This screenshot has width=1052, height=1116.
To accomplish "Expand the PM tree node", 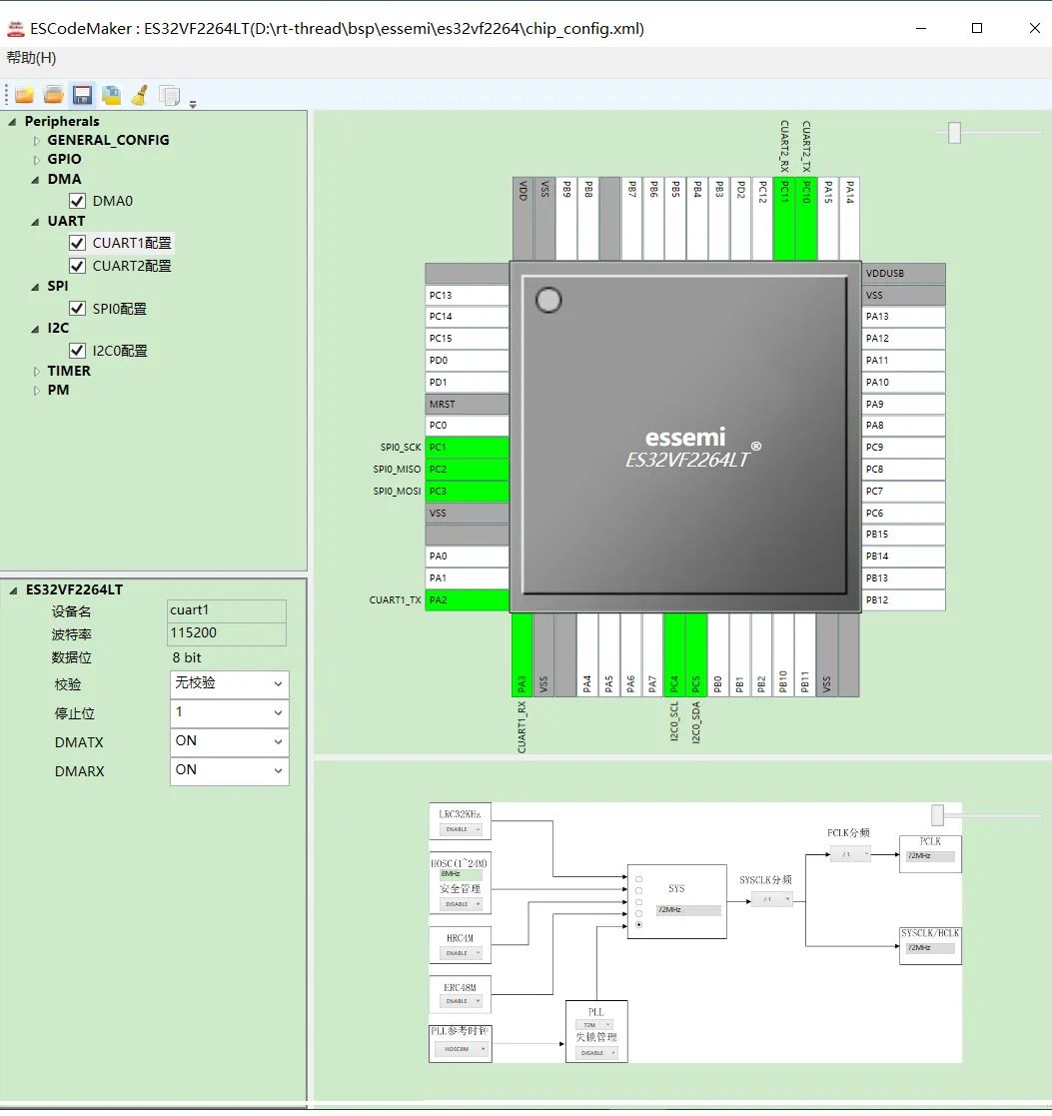I will (x=36, y=391).
